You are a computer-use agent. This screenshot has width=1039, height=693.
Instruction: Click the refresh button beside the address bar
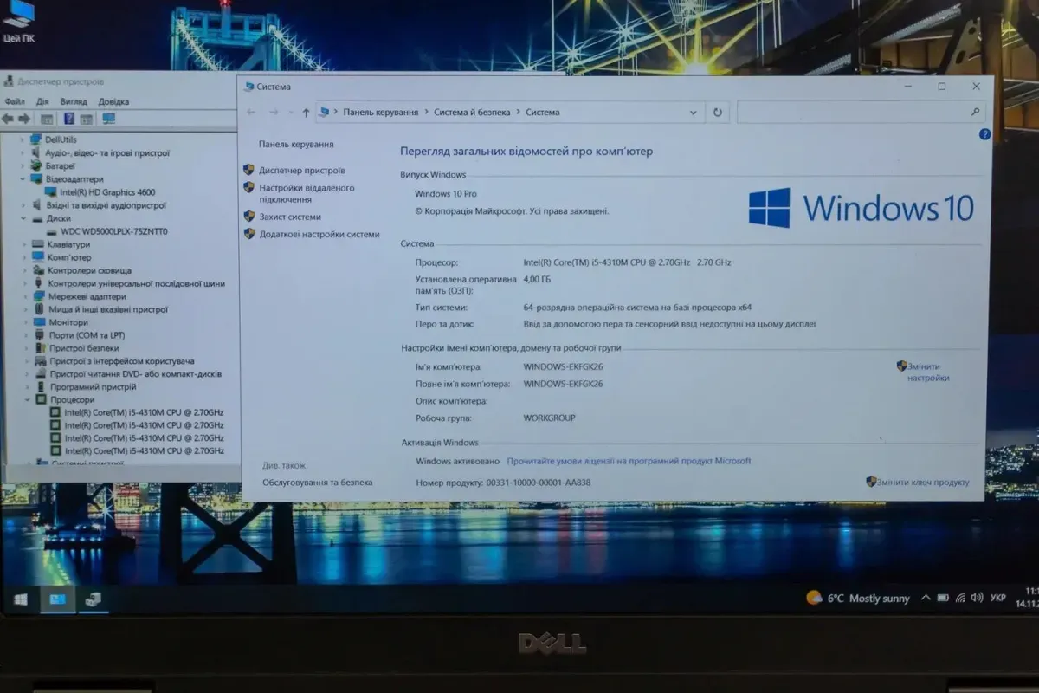pyautogui.click(x=718, y=113)
